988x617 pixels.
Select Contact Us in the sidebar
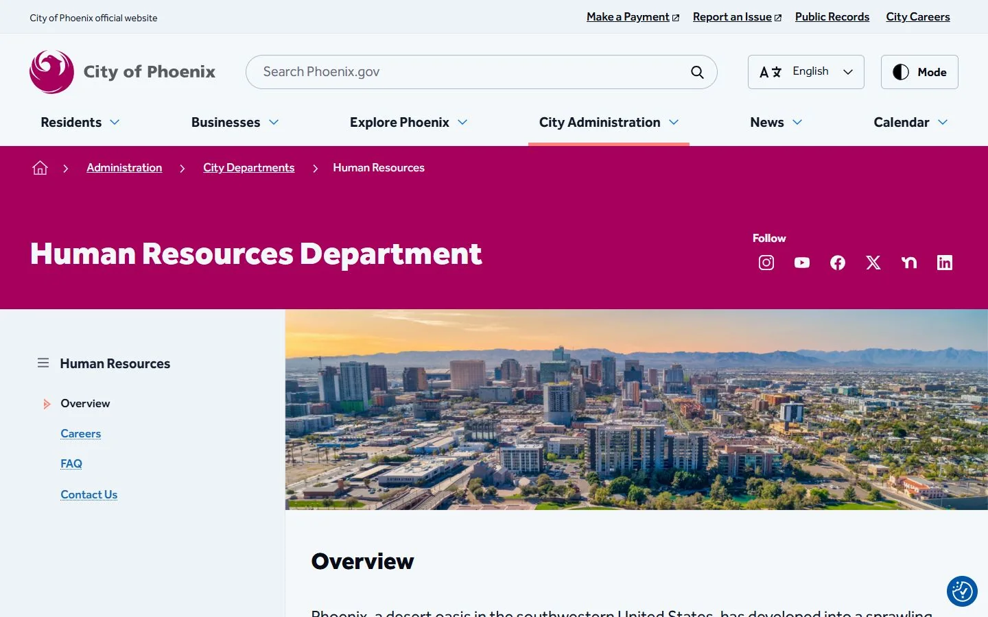[89, 495]
